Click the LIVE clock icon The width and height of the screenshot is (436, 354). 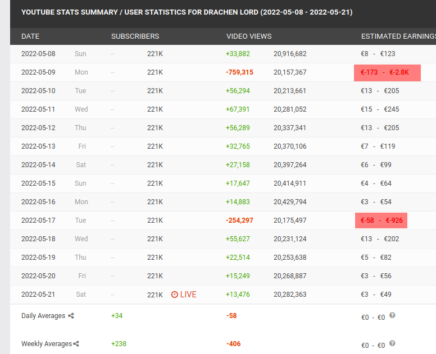point(174,295)
